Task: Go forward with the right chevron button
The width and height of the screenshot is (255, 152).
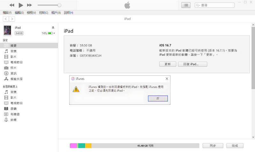Action: coord(12,19)
